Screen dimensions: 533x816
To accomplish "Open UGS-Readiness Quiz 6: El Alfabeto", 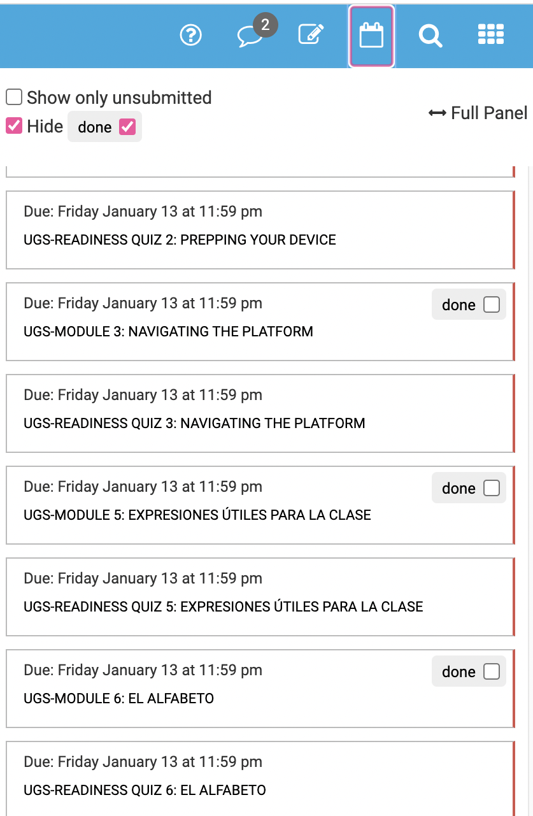I will [145, 791].
